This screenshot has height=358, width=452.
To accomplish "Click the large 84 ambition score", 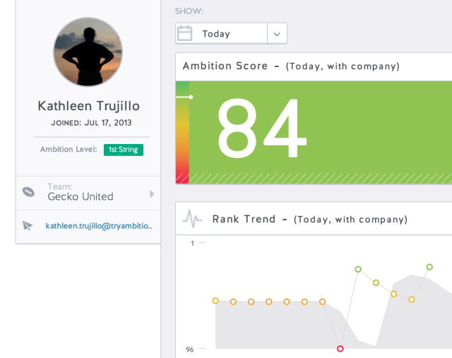I will pos(262,130).
